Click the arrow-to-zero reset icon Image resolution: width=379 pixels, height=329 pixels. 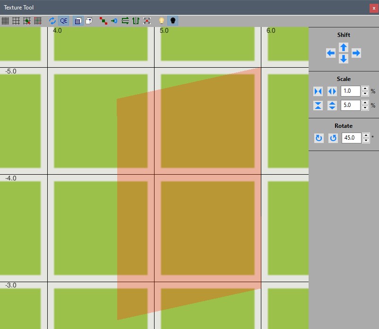(114, 21)
